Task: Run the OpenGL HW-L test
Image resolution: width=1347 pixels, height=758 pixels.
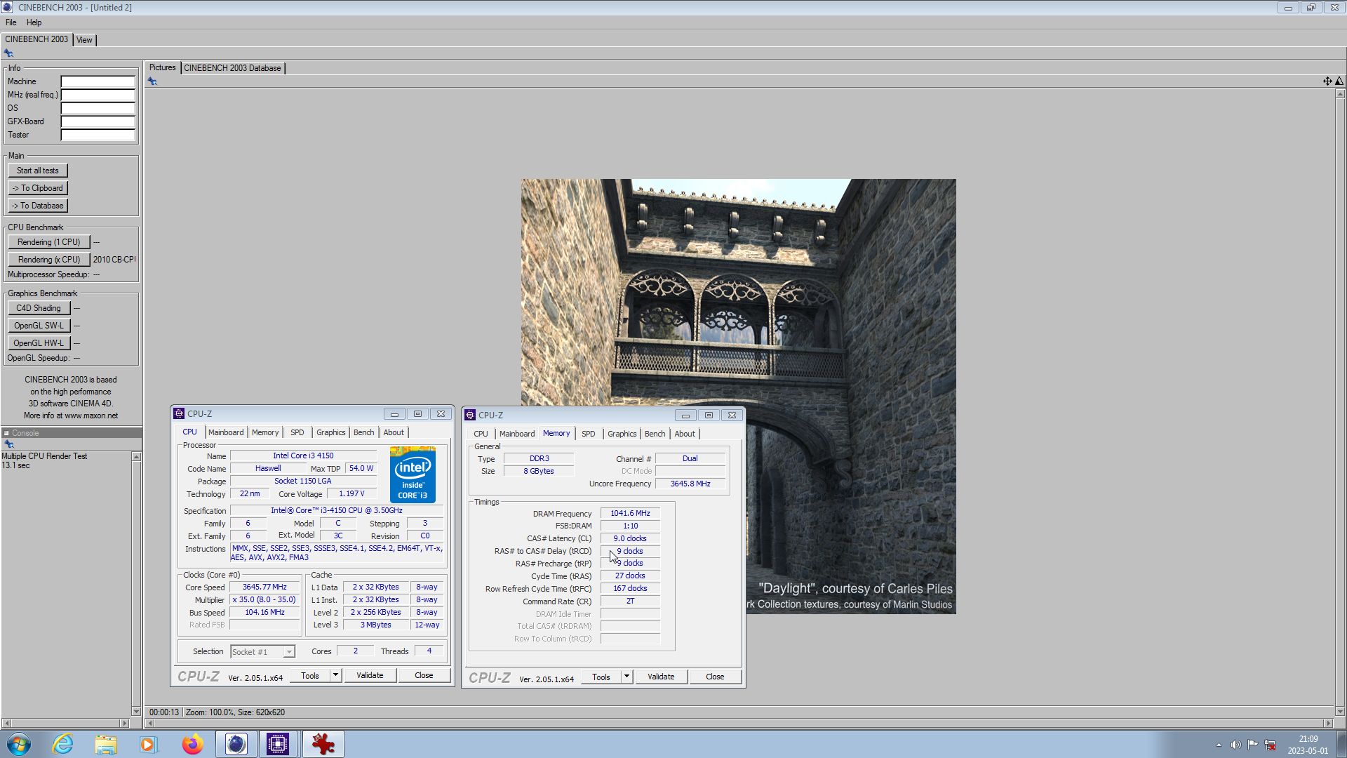Action: coord(39,343)
